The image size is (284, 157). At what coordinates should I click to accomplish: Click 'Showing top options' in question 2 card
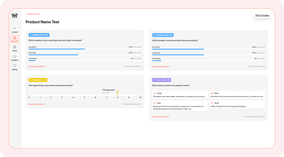click(257, 67)
